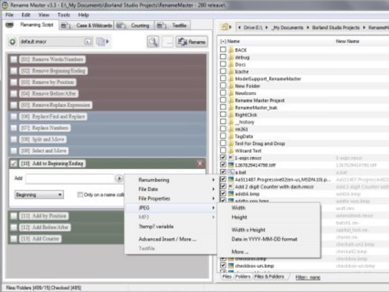This screenshot has width=389, height=292.
Task: Click the green add script icon
Action: pyautogui.click(x=12, y=42)
